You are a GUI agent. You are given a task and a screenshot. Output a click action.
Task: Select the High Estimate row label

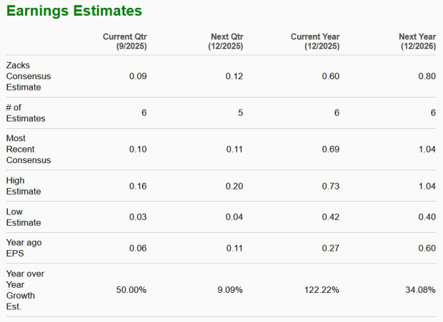tap(24, 186)
